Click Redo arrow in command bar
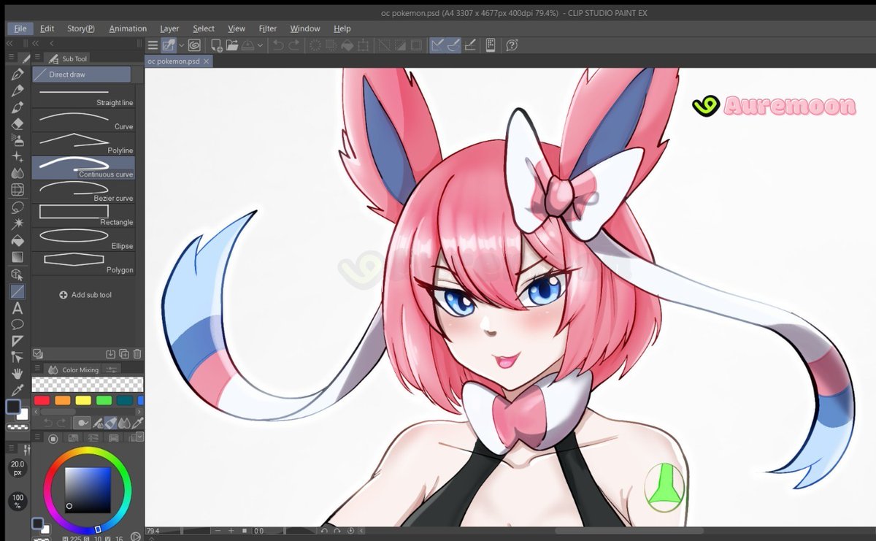Screen dimensions: 876x541 click(293, 45)
